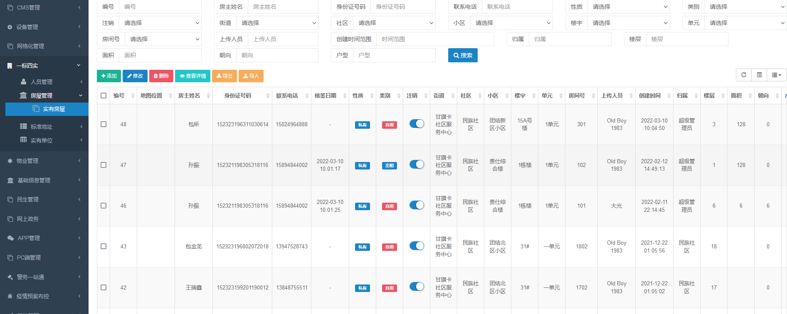The width and height of the screenshot is (787, 314).
Task: Expand the 物业管理 sidebar menu
Action: click(x=44, y=161)
